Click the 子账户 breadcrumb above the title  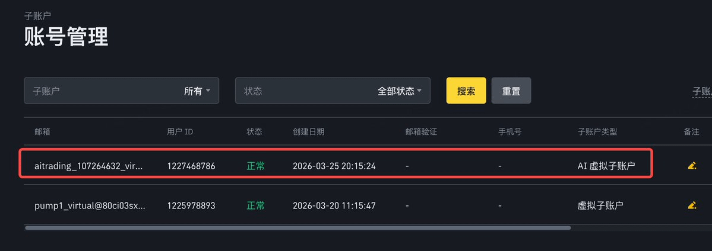37,15
